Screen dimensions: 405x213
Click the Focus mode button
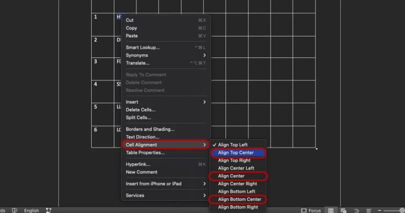(311, 211)
